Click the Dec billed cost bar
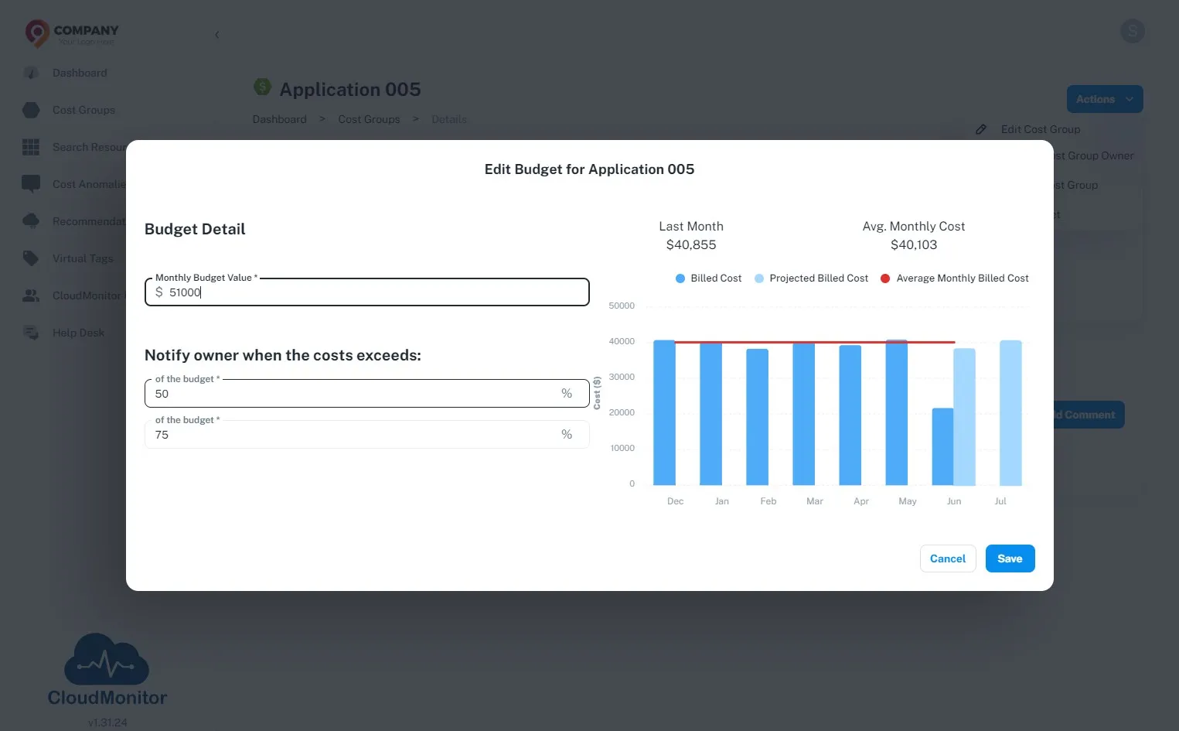This screenshot has width=1179, height=731. (664, 413)
